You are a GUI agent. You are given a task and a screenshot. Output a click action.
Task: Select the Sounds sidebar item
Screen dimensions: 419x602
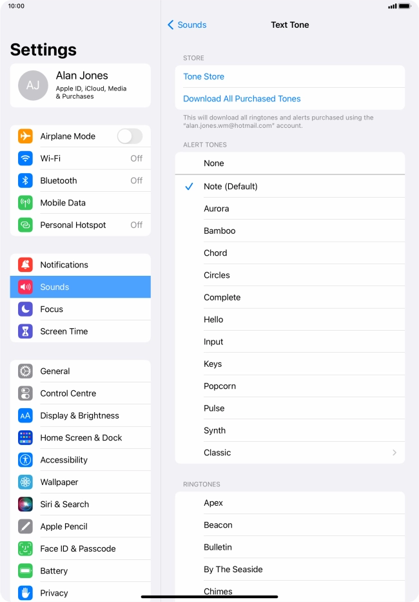(81, 287)
